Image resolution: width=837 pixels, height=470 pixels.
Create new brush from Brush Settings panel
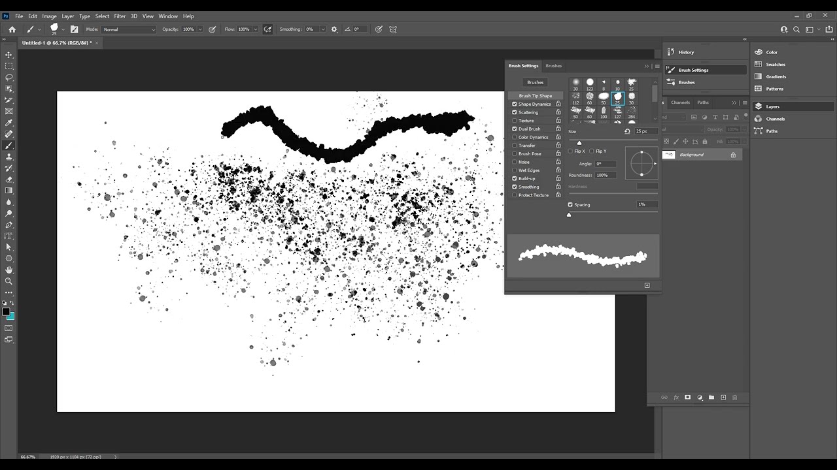(647, 285)
